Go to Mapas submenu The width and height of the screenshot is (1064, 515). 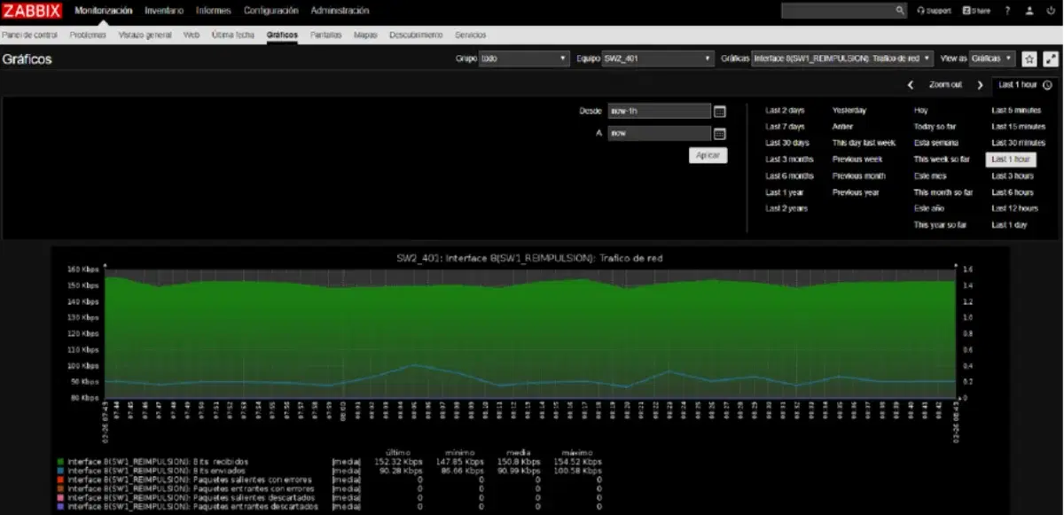365,35
